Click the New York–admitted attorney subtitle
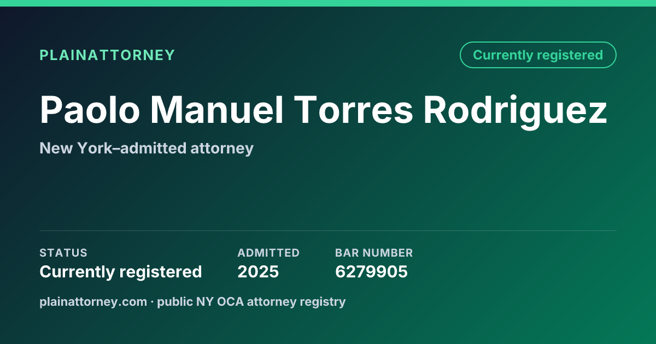Screen dimensions: 656x344 point(147,148)
